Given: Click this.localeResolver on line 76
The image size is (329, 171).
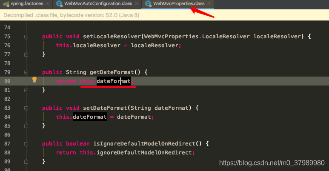Looking at the screenshot, I should (x=88, y=46).
